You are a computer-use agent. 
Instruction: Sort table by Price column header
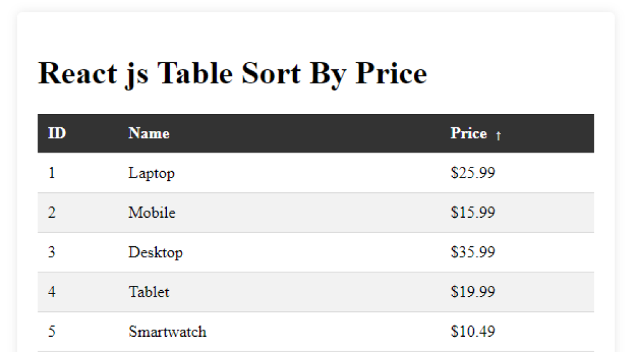pos(469,134)
